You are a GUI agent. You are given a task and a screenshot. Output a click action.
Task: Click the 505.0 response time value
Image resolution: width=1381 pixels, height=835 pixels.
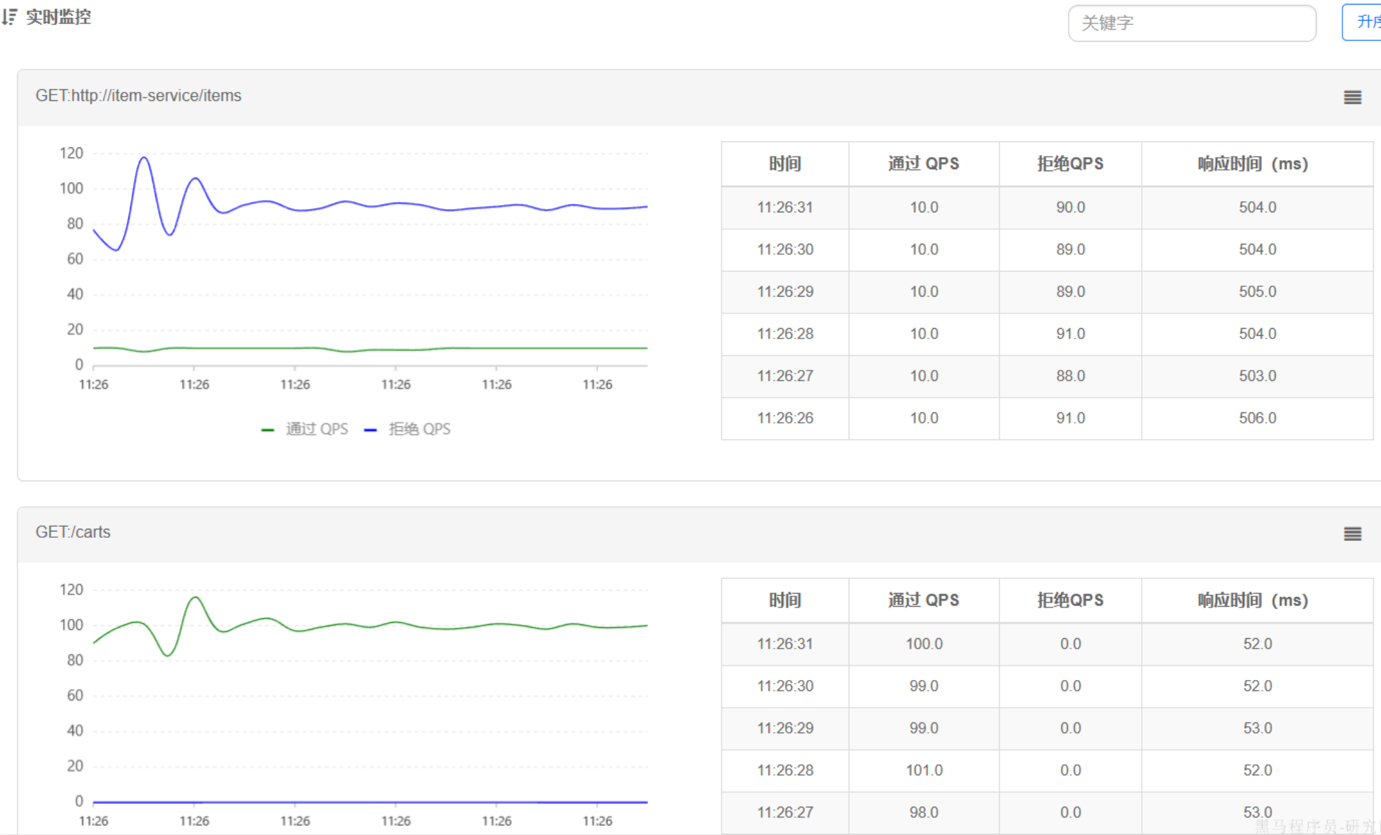[1258, 291]
